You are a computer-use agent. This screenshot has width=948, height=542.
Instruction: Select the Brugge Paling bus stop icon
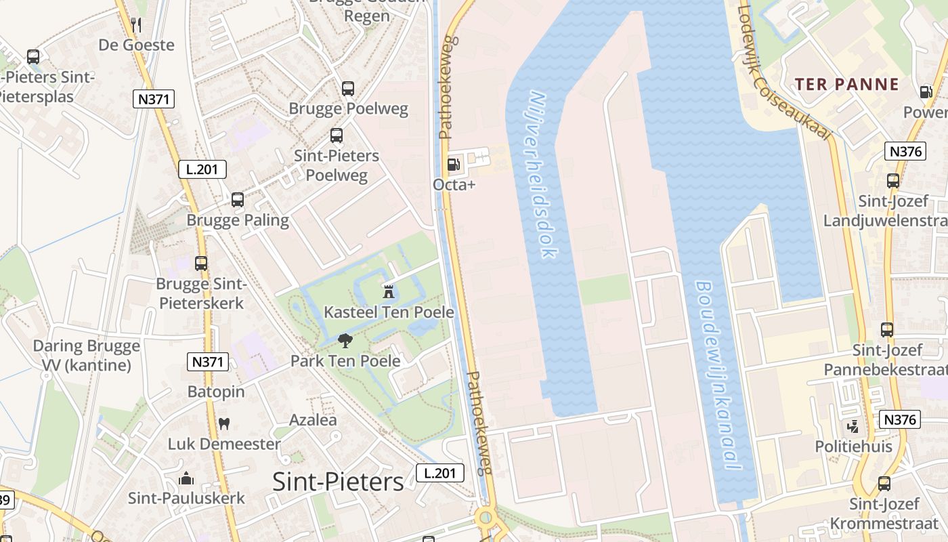click(x=238, y=200)
